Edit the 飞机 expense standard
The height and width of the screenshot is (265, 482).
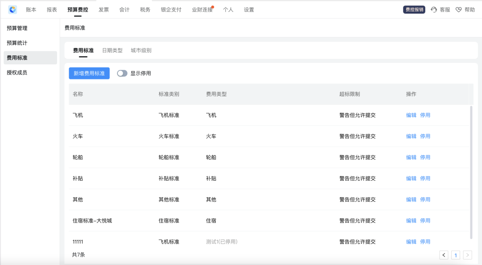click(411, 115)
